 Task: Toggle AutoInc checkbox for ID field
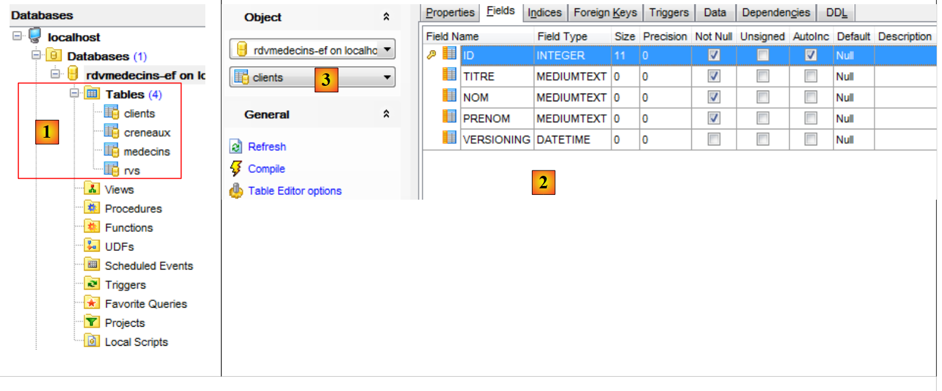click(x=810, y=55)
